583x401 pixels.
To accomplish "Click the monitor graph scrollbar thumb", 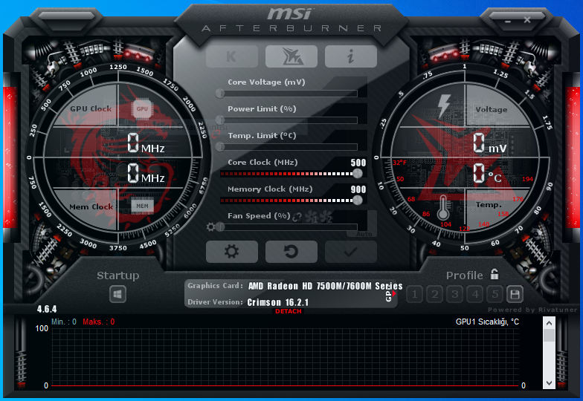I will (549, 336).
